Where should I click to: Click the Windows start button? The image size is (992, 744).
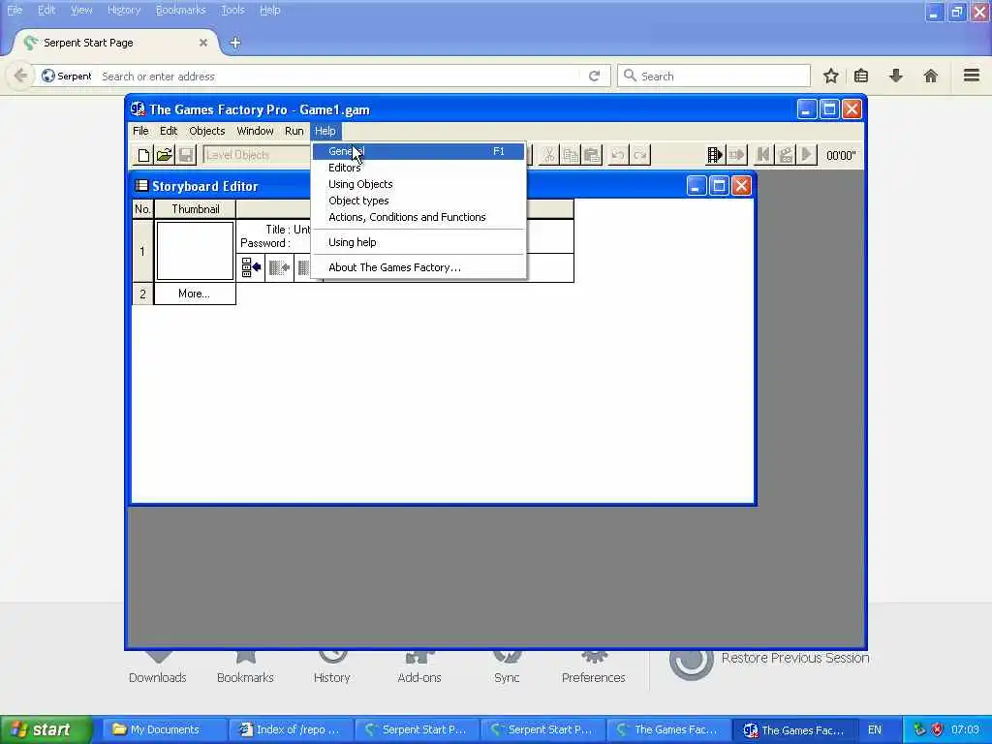[46, 730]
